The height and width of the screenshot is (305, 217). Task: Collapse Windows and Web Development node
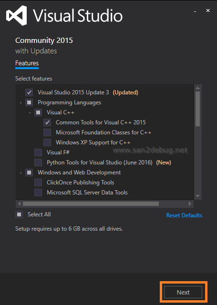click(21, 173)
